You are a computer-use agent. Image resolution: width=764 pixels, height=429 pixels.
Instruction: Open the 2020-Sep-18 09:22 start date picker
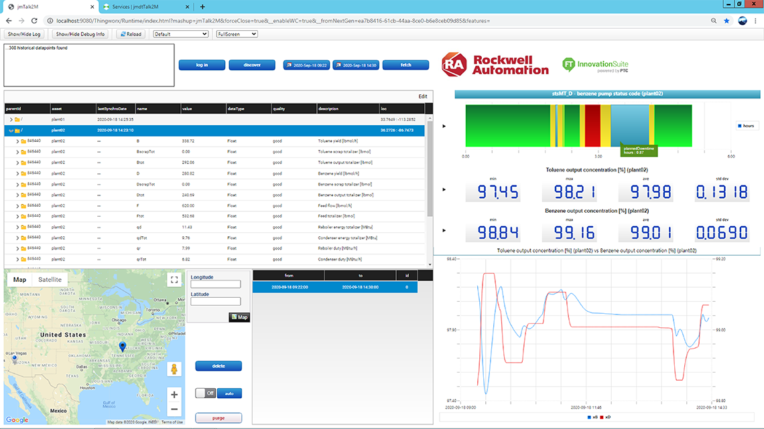tap(306, 65)
